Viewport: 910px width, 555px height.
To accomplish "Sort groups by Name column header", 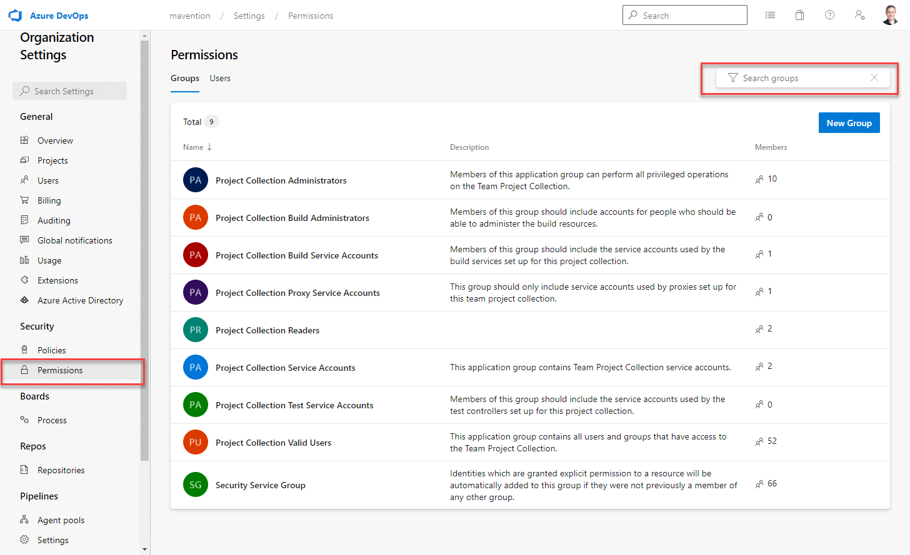I will point(197,147).
